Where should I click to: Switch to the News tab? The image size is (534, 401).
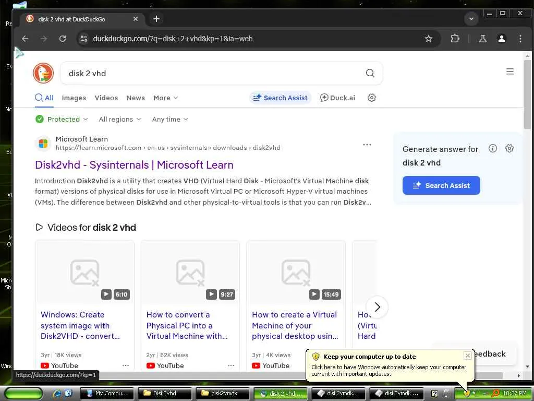click(x=136, y=98)
